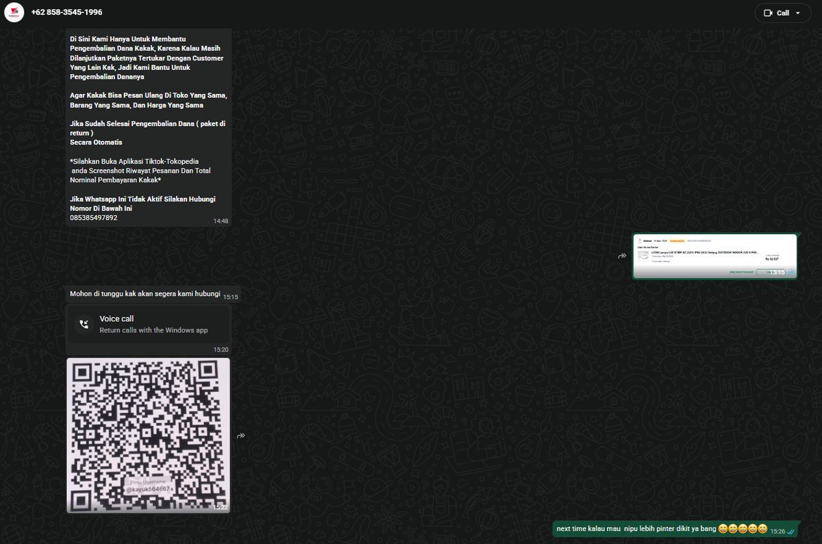Select message 'Mohon di tunggu kak akan segera kami hubungi'
This screenshot has width=822, height=544.
pyautogui.click(x=145, y=295)
